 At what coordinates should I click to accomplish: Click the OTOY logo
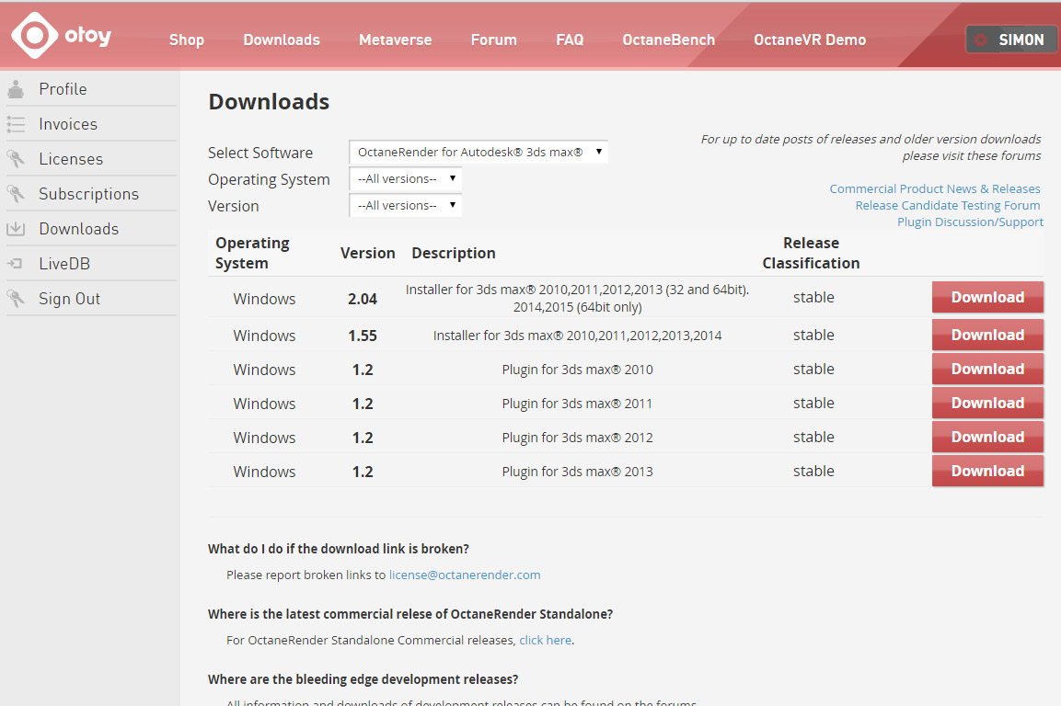coord(63,35)
